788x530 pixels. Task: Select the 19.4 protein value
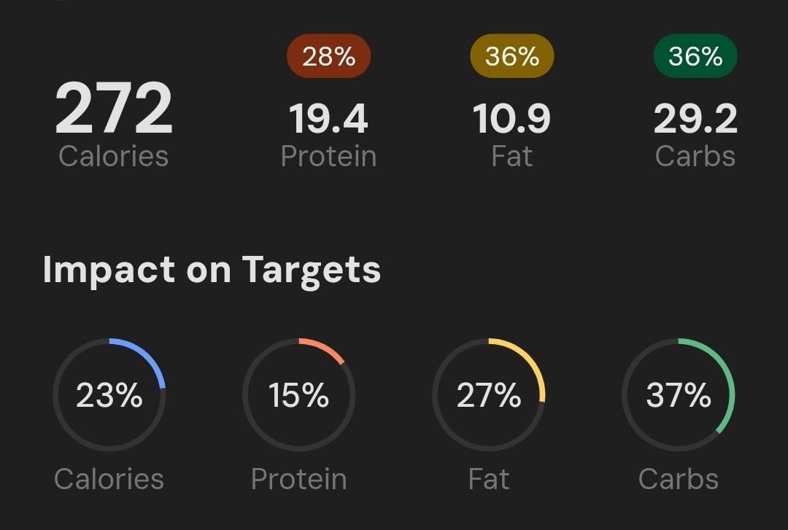pos(328,119)
